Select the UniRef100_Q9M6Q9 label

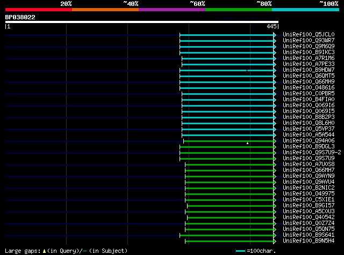coord(309,47)
